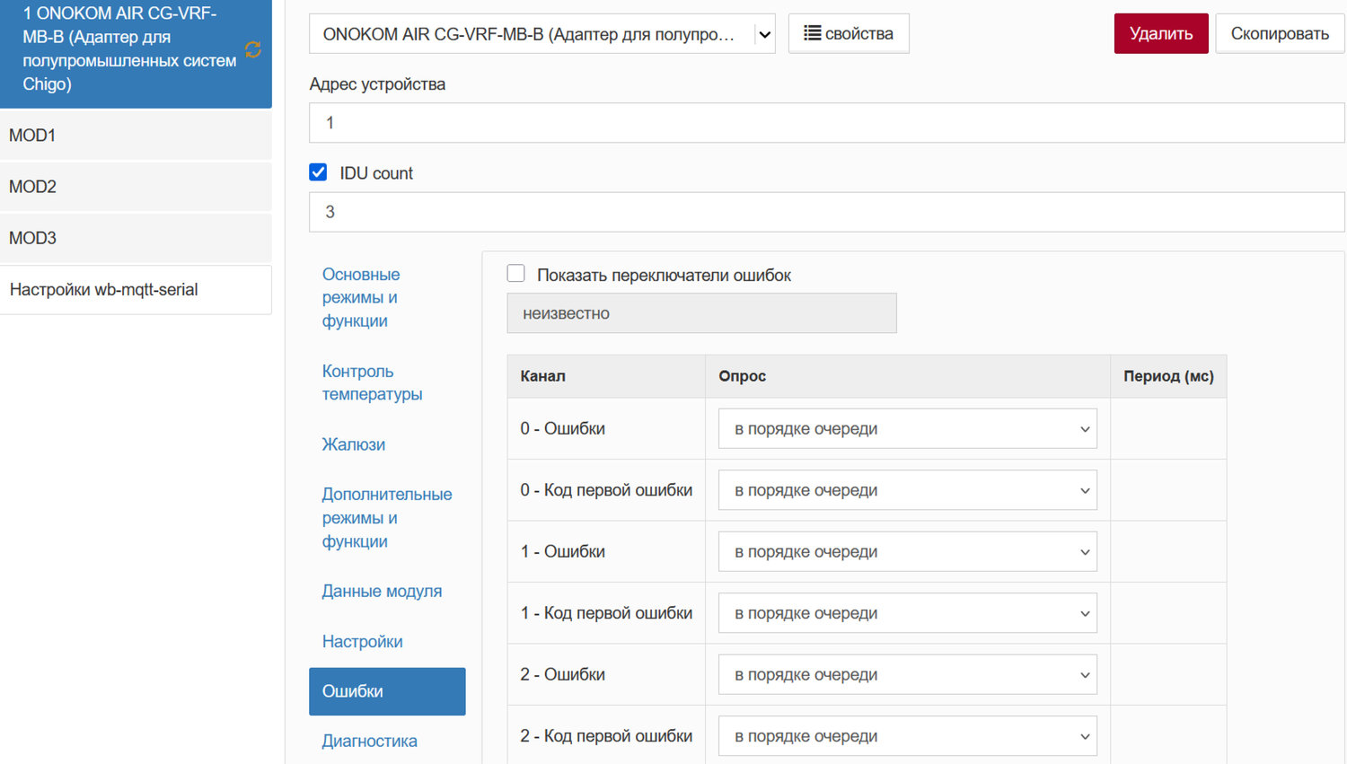1347x764 pixels.
Task: Expand polling dropdown for 1 - Код первой ошибки
Action: pyautogui.click(x=907, y=613)
